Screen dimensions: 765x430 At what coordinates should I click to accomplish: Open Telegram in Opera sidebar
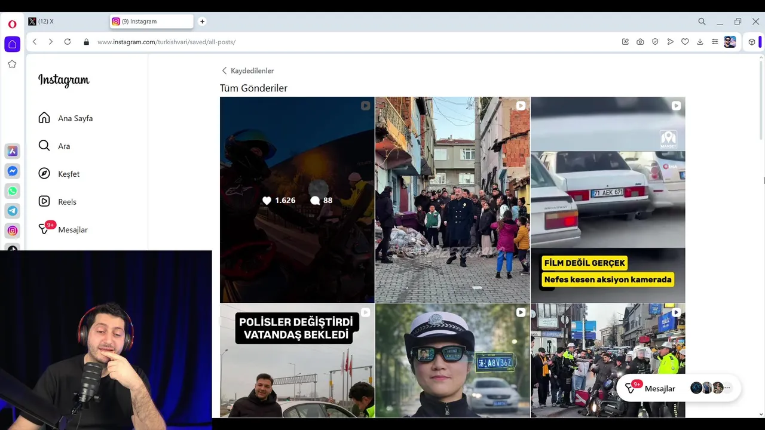pos(12,211)
